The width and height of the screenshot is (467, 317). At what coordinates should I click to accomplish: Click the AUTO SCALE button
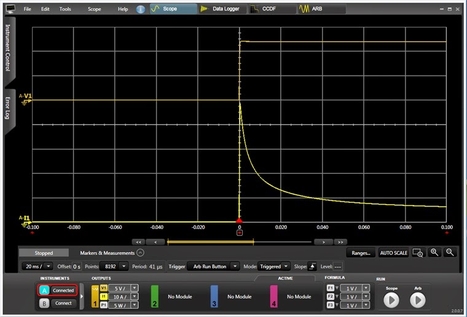pos(393,253)
